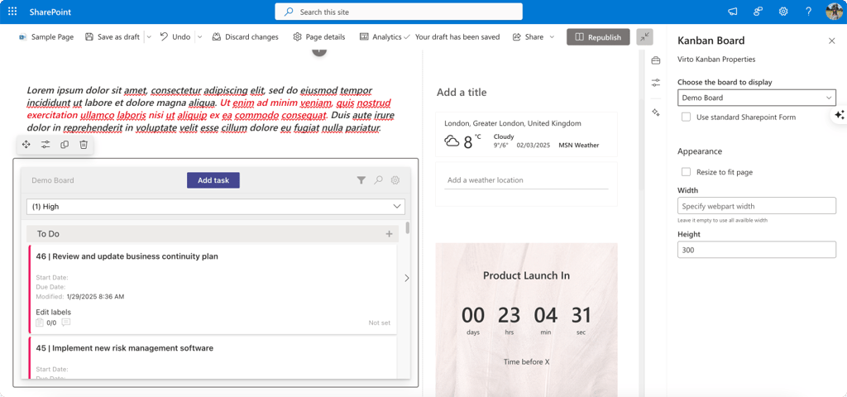Open the Demo Board settings gear
Image resolution: width=847 pixels, height=397 pixels.
click(x=395, y=180)
